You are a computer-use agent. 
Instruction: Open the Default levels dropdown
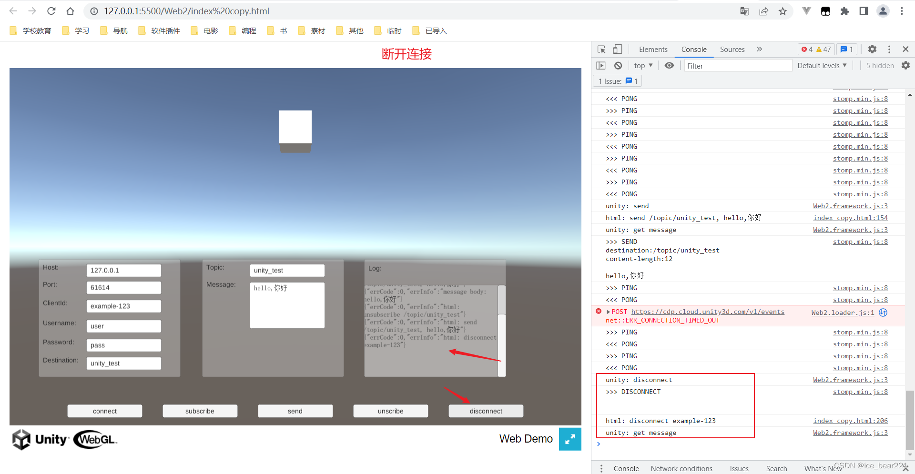(x=822, y=65)
